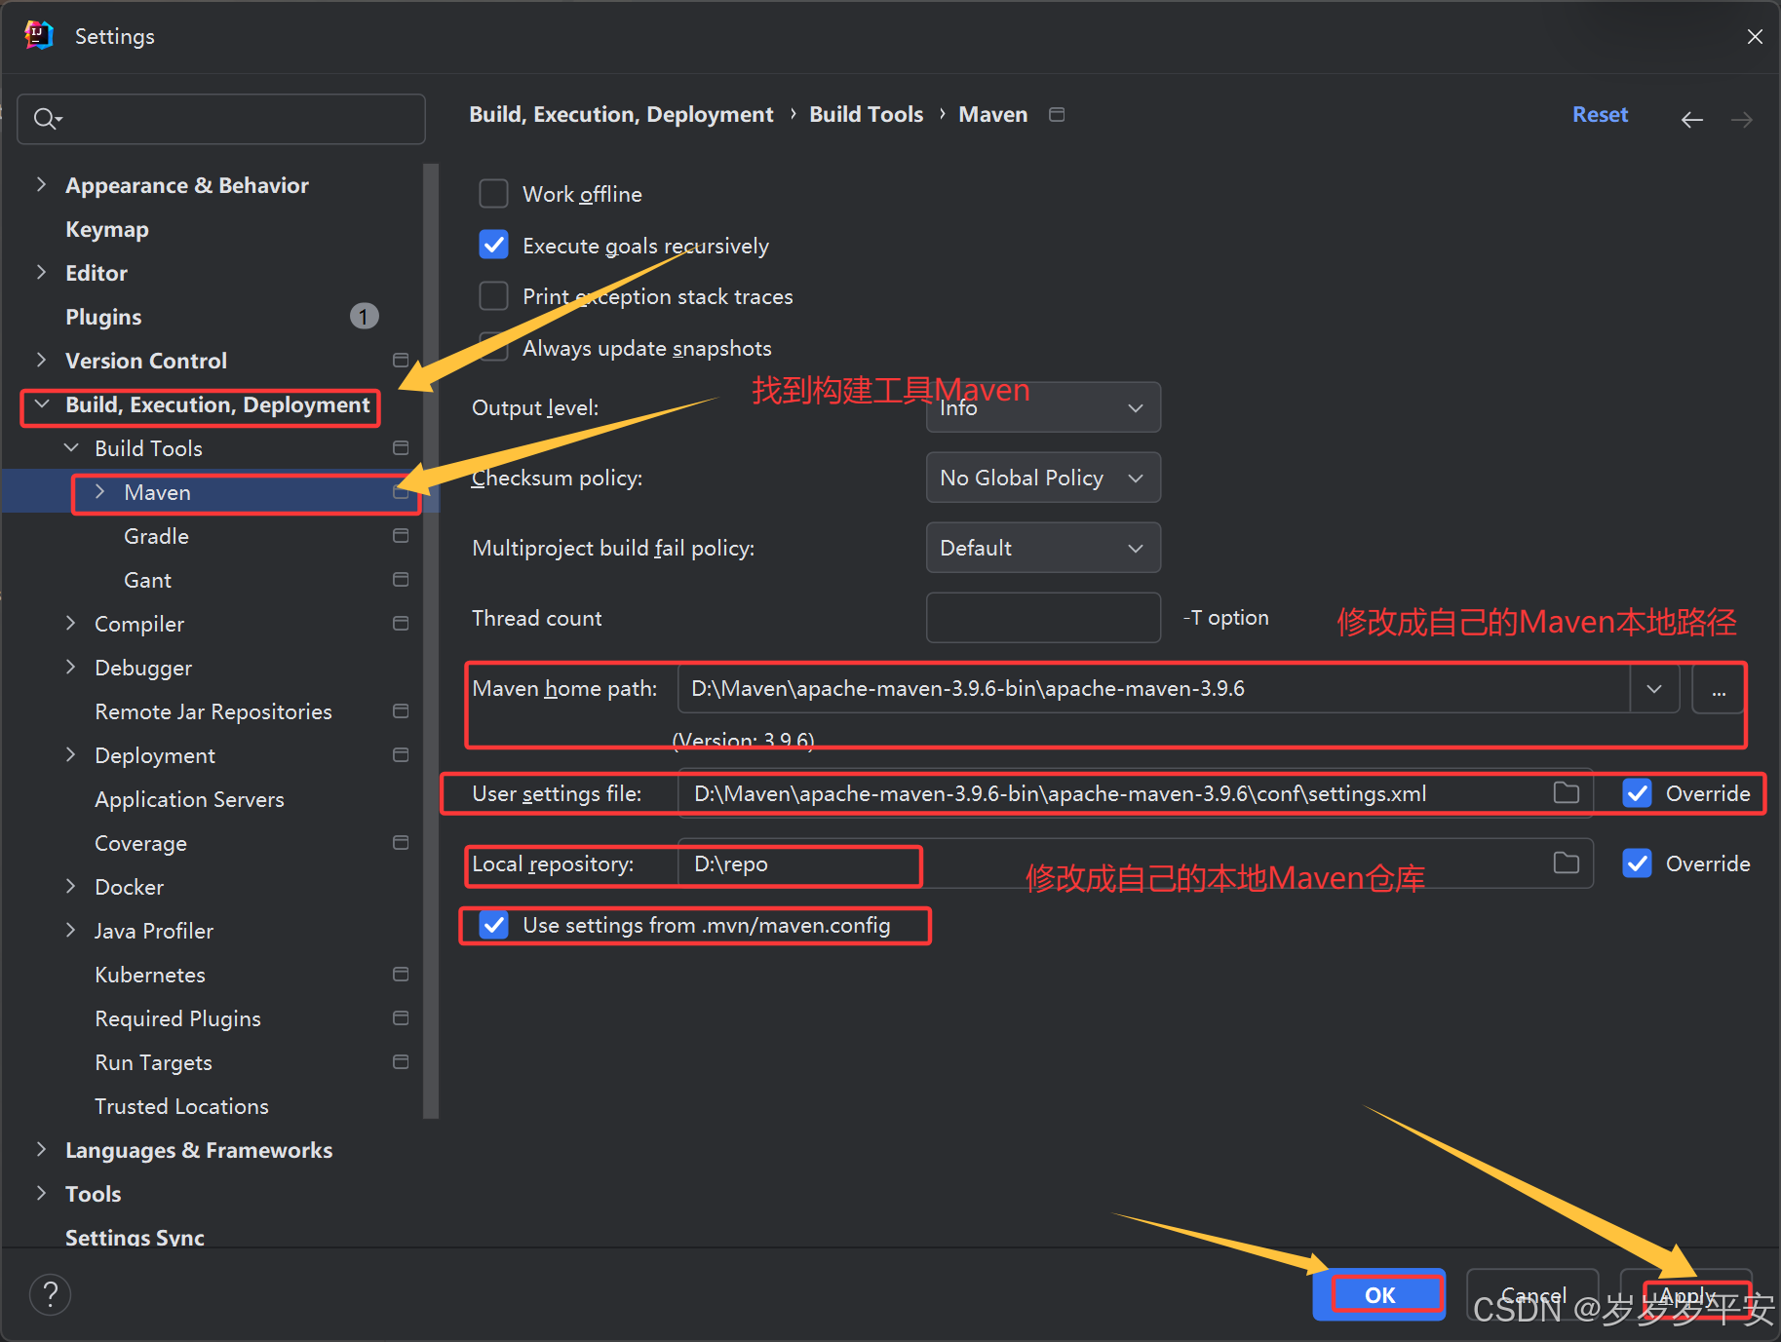Viewport: 1781px width, 1342px height.
Task: Click project-level icon next to Gant
Action: (401, 580)
